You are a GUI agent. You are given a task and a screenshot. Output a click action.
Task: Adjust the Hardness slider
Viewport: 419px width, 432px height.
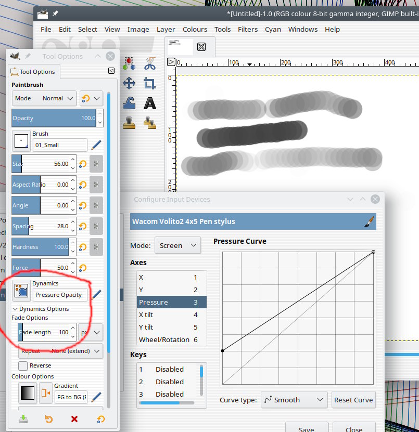[40, 247]
